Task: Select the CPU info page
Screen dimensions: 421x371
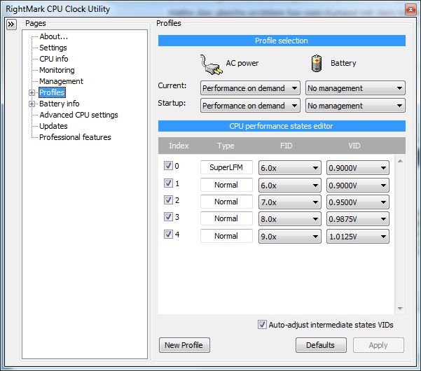Action: pyautogui.click(x=54, y=59)
